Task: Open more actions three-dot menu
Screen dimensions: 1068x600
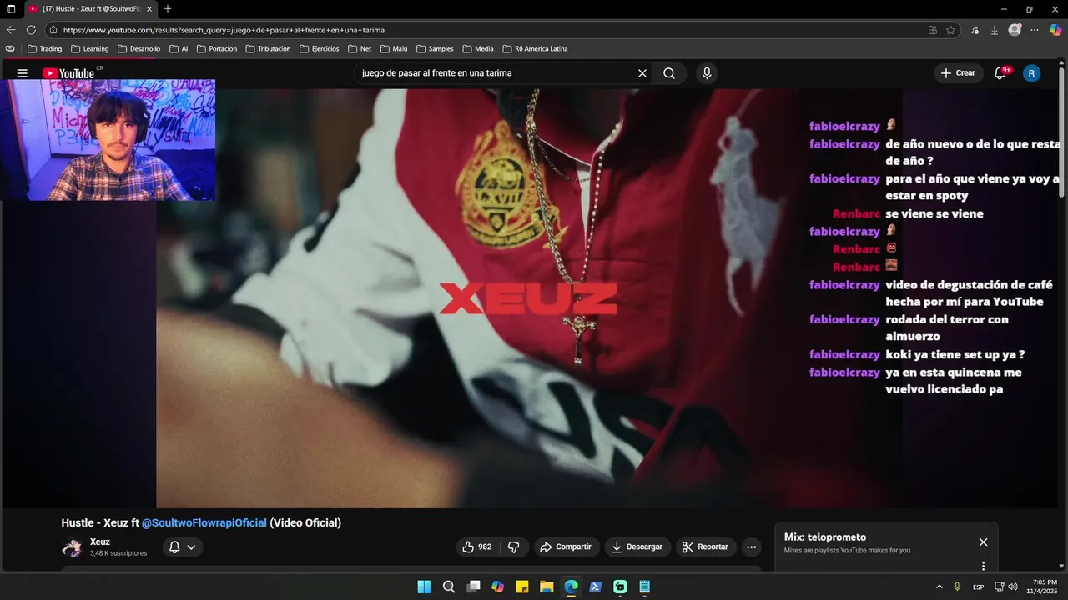Action: [x=751, y=547]
